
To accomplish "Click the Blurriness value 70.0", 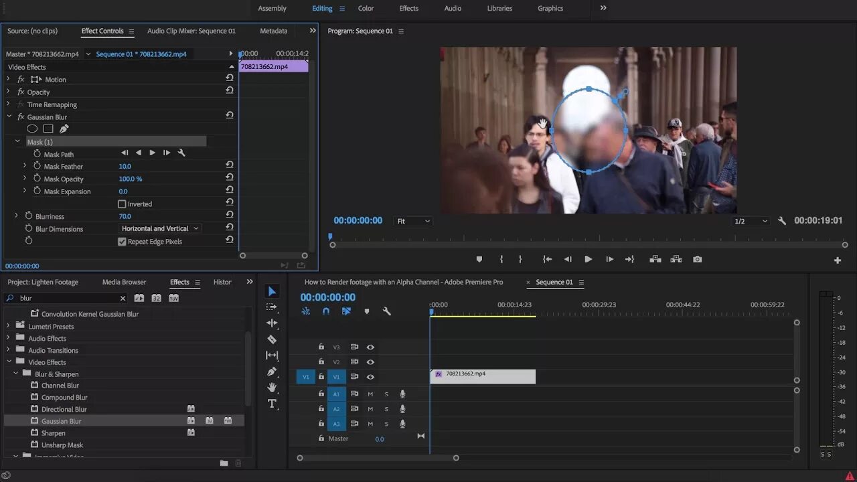I will coord(125,216).
